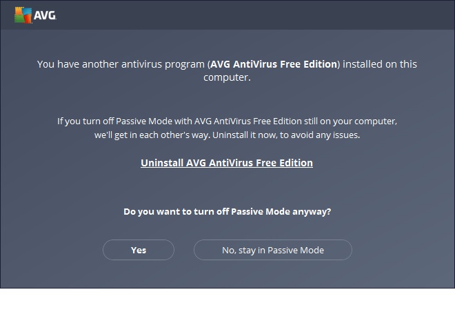Click the blank white area below the dialog
Image resolution: width=455 pixels, height=332 pixels.
(228, 310)
